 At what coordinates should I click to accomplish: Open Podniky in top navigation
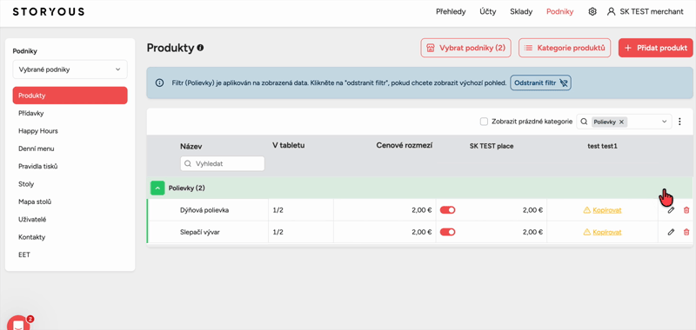pos(559,12)
